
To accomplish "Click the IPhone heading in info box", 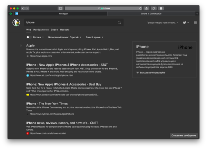I will [142, 47].
